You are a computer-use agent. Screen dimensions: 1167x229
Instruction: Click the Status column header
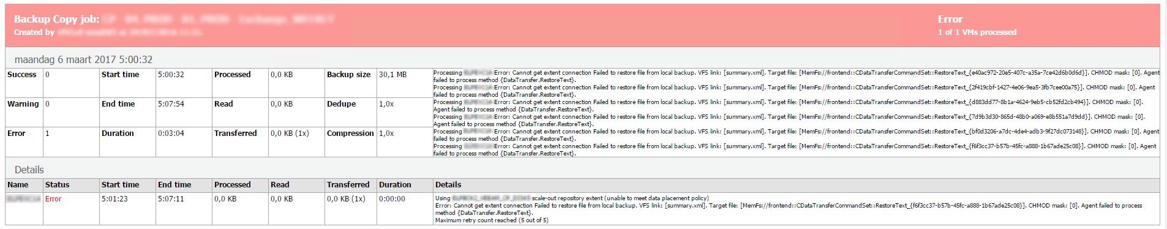(58, 185)
